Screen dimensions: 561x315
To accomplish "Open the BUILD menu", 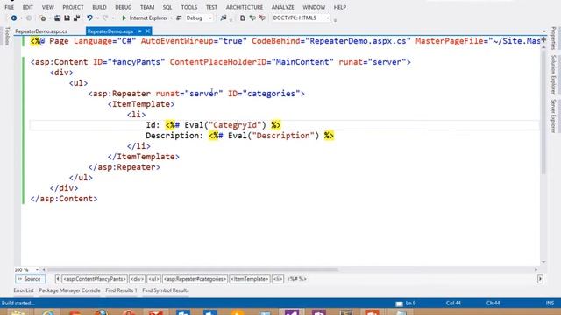I will coord(99,7).
